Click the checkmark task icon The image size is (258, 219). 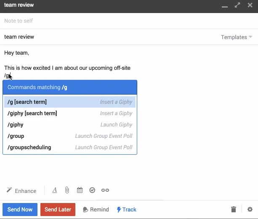pyautogui.click(x=92, y=190)
